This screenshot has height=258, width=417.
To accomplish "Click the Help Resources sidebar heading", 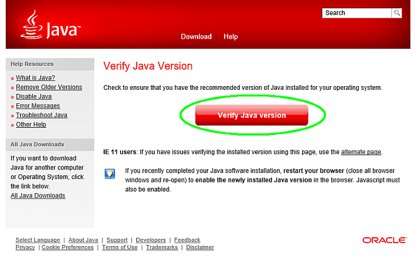I will click(32, 64).
